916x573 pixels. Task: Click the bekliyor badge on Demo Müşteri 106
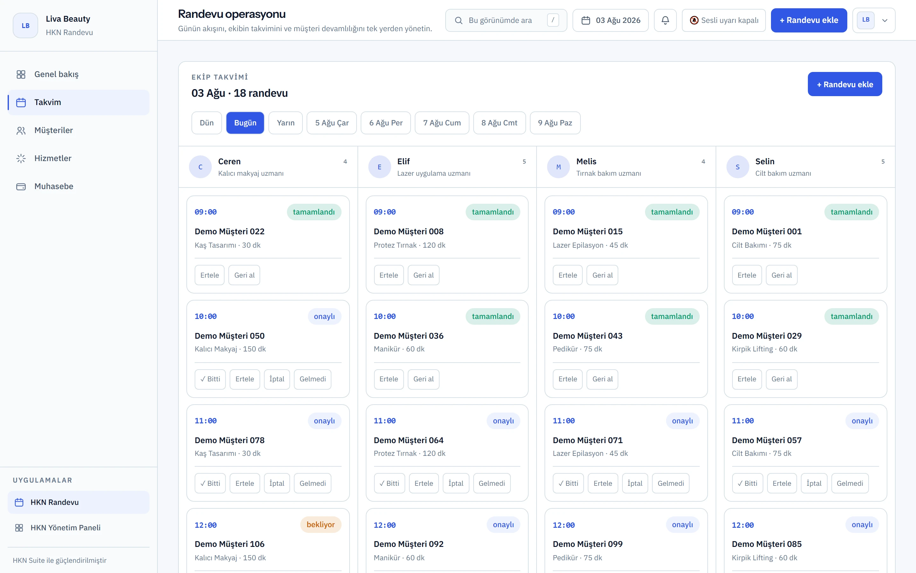(321, 525)
